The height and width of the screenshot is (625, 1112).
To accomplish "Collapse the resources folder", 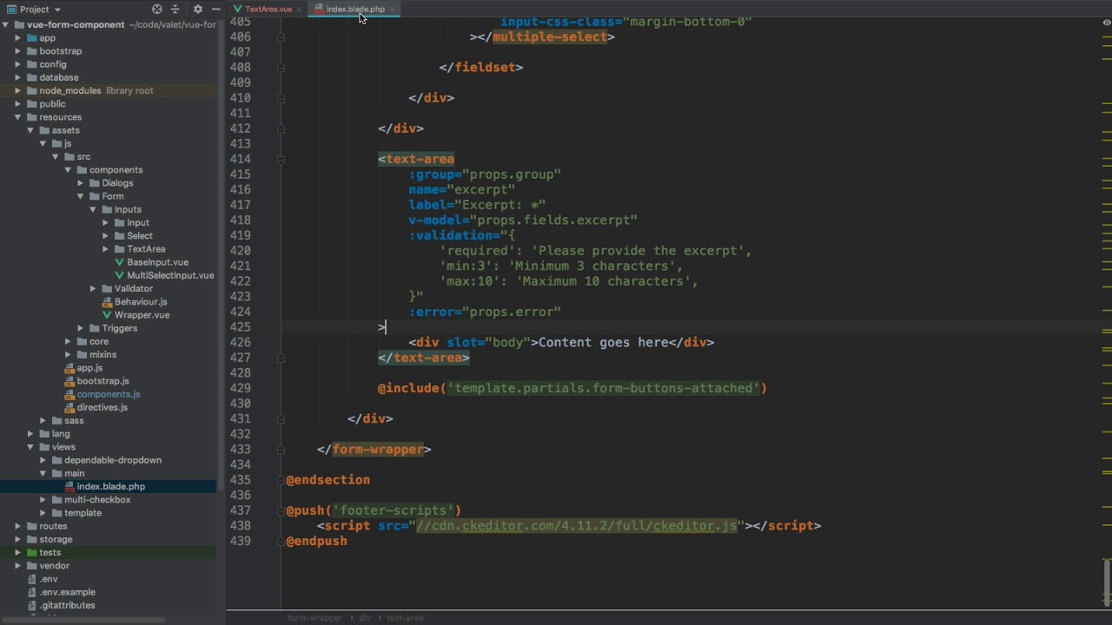I will [17, 117].
